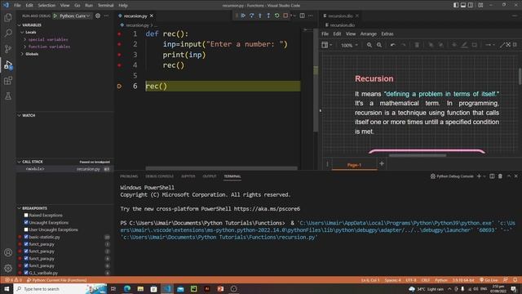Switch to the Debug Console panel tab
Viewport: 522px width, 294px height.
[x=160, y=176]
